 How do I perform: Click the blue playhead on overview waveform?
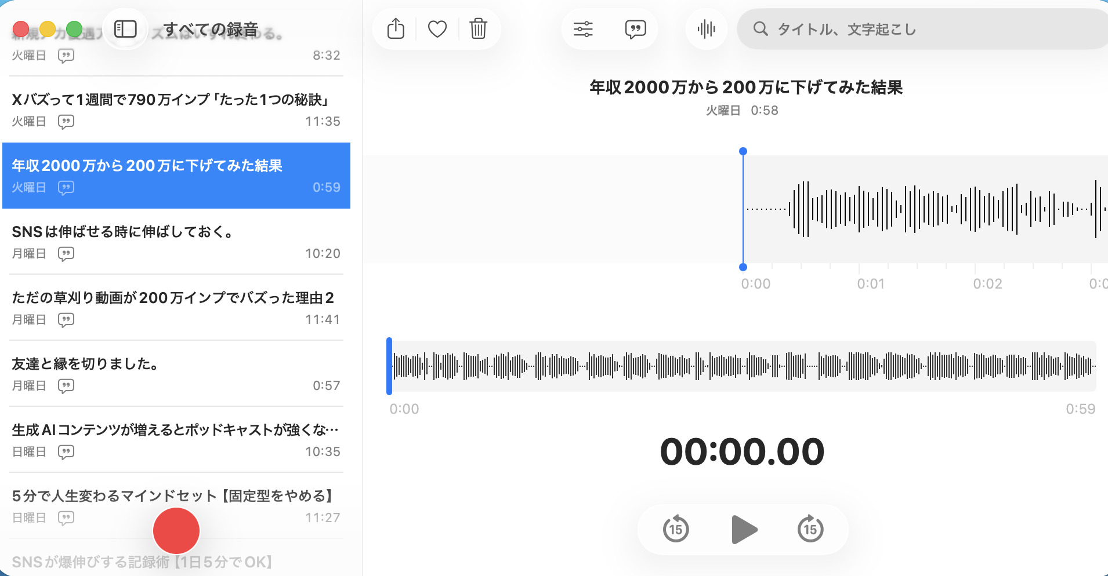click(389, 366)
